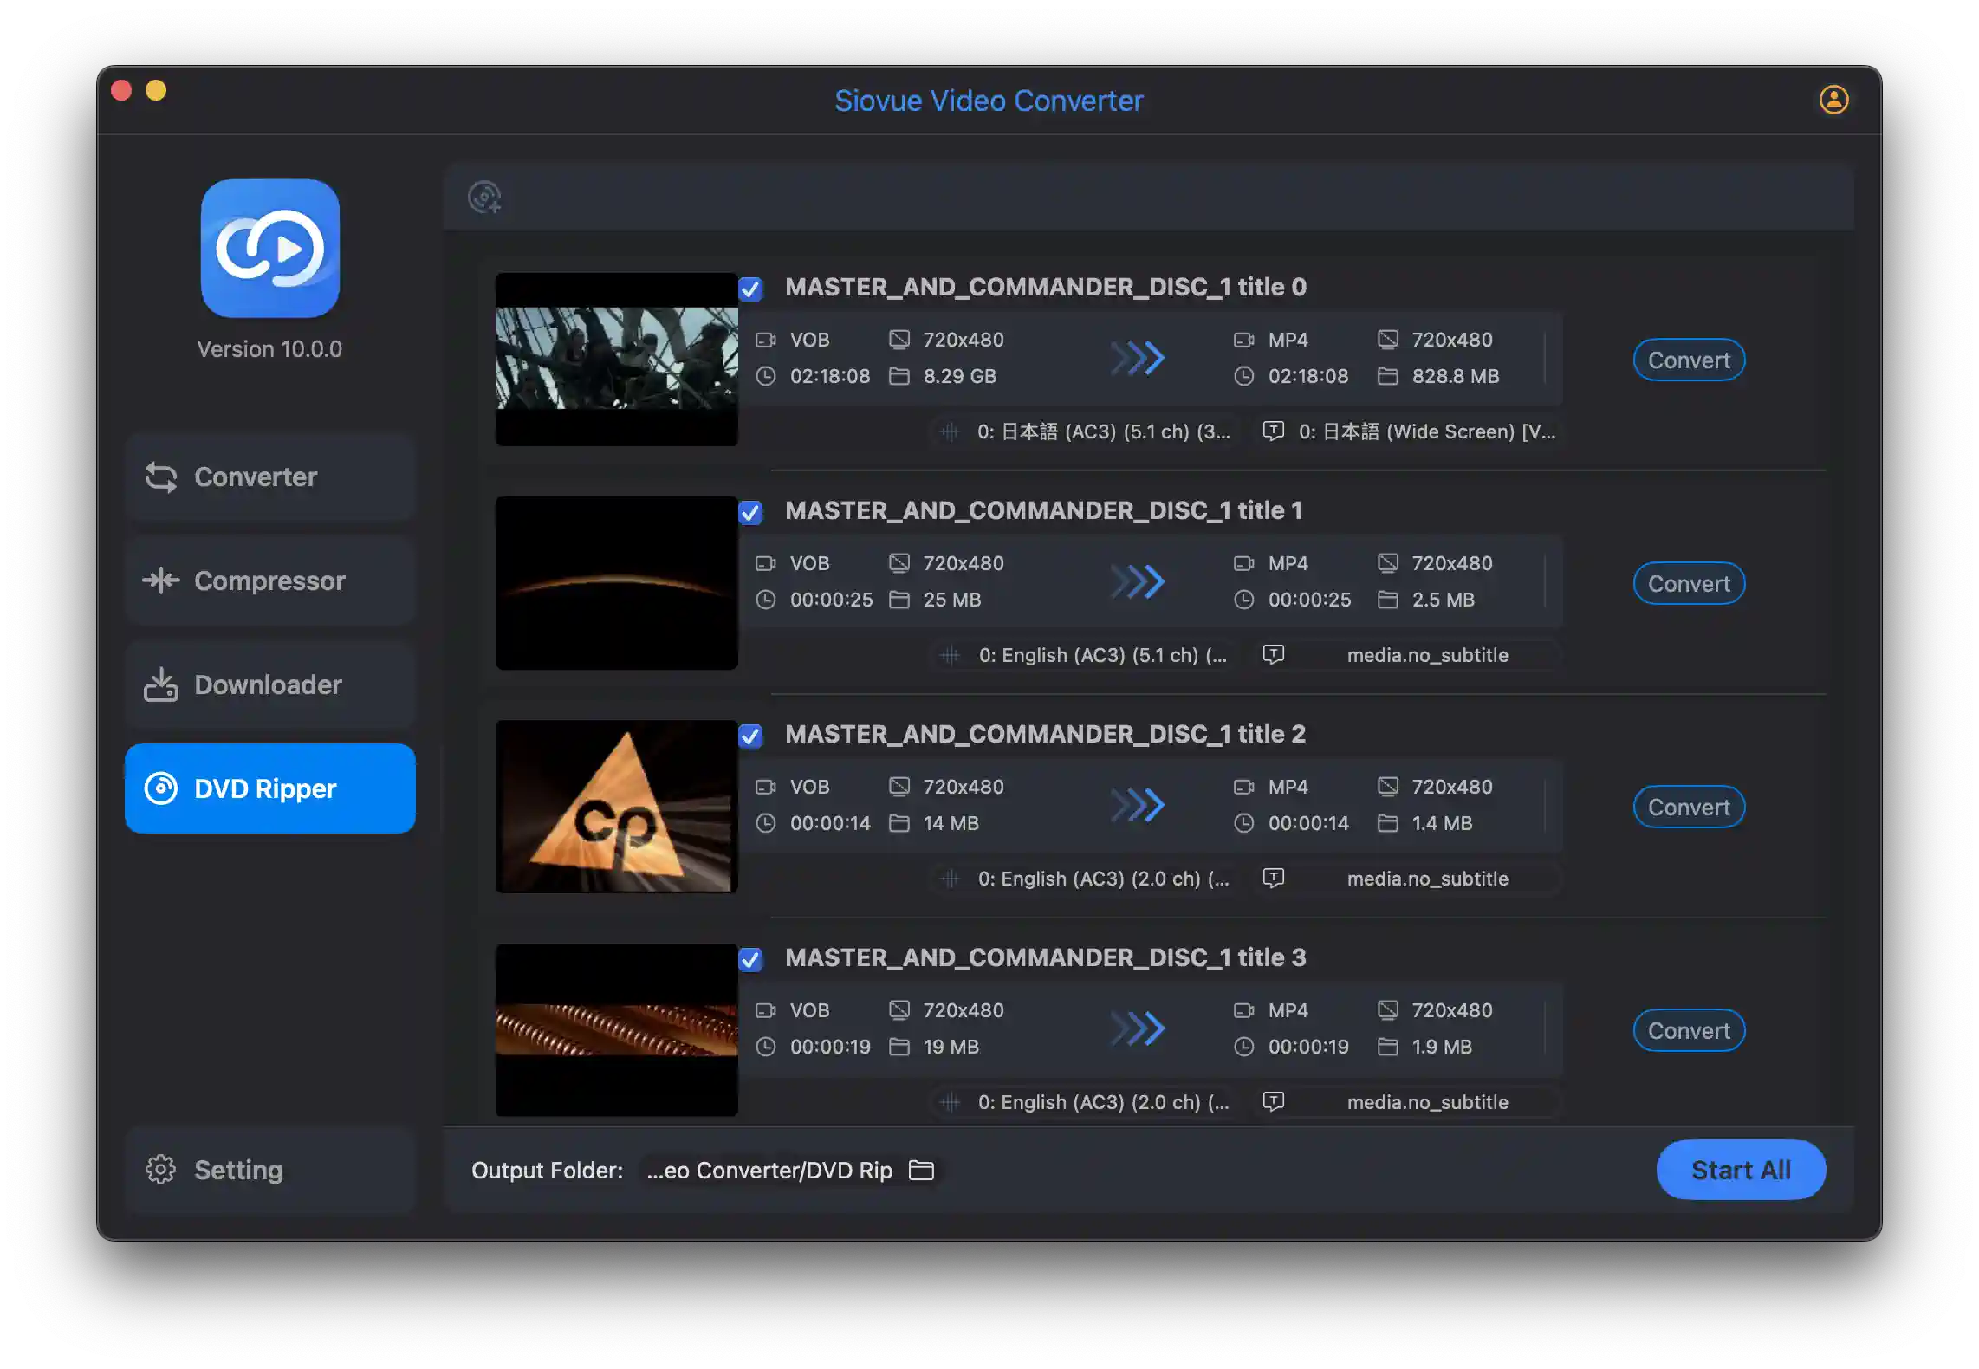Image resolution: width=1979 pixels, height=1369 pixels.
Task: Click title 1 audio track waveform icon
Action: 950,655
